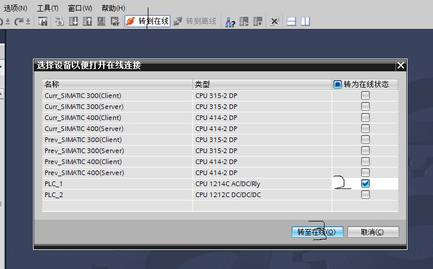Click the cross-reference X icon
Image resolution: width=433 pixels, height=269 pixels.
pyautogui.click(x=274, y=21)
